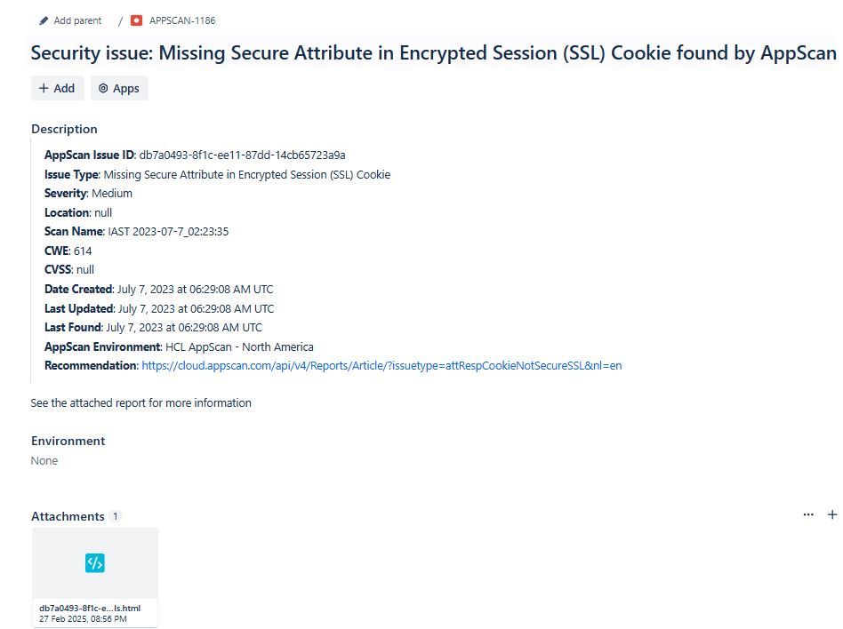Open the Apps button

coord(119,88)
